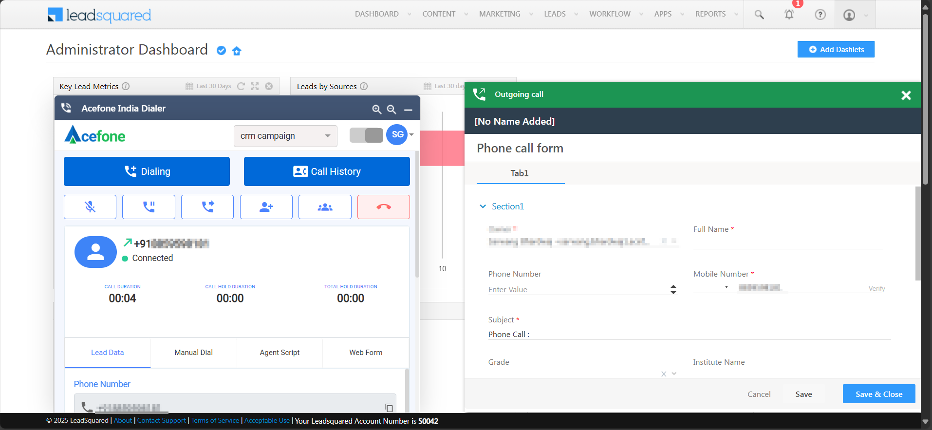Cancel the phone call form
This screenshot has width=932, height=430.
[759, 394]
